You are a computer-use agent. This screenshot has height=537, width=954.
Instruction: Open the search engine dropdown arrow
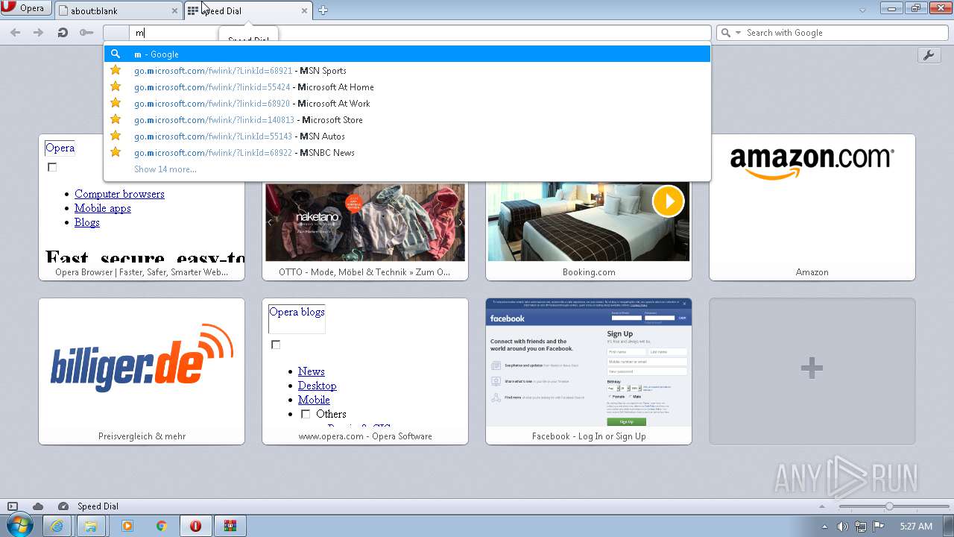(739, 33)
